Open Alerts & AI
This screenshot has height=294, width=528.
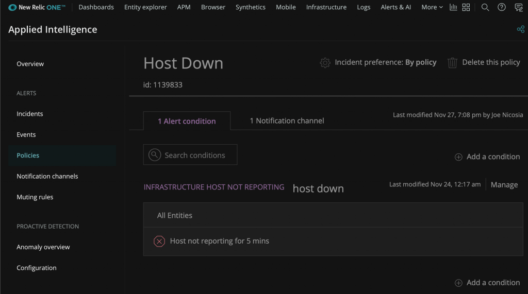tap(395, 7)
